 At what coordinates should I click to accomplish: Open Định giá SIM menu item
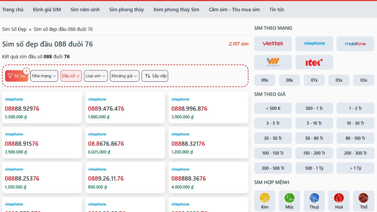(x=47, y=9)
